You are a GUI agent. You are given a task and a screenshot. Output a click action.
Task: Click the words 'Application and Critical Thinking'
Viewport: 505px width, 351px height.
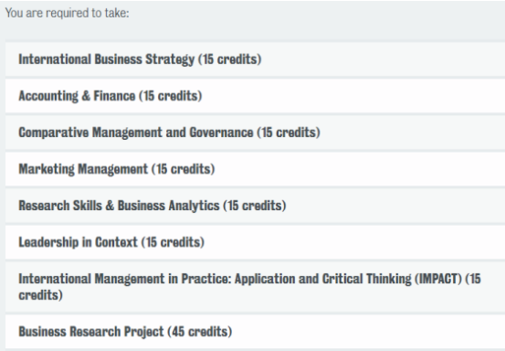[323, 279]
